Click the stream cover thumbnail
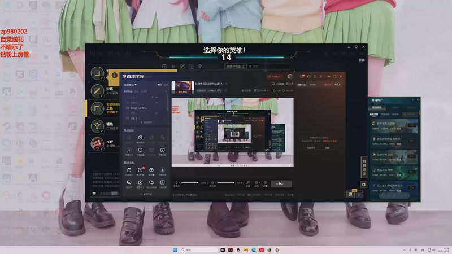 click(x=182, y=87)
